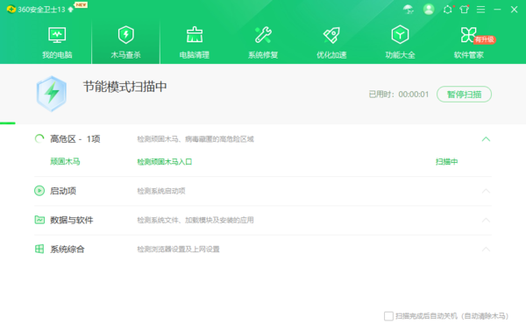Expand the 系统综合 section chevron
The image size is (526, 331).
[486, 250]
